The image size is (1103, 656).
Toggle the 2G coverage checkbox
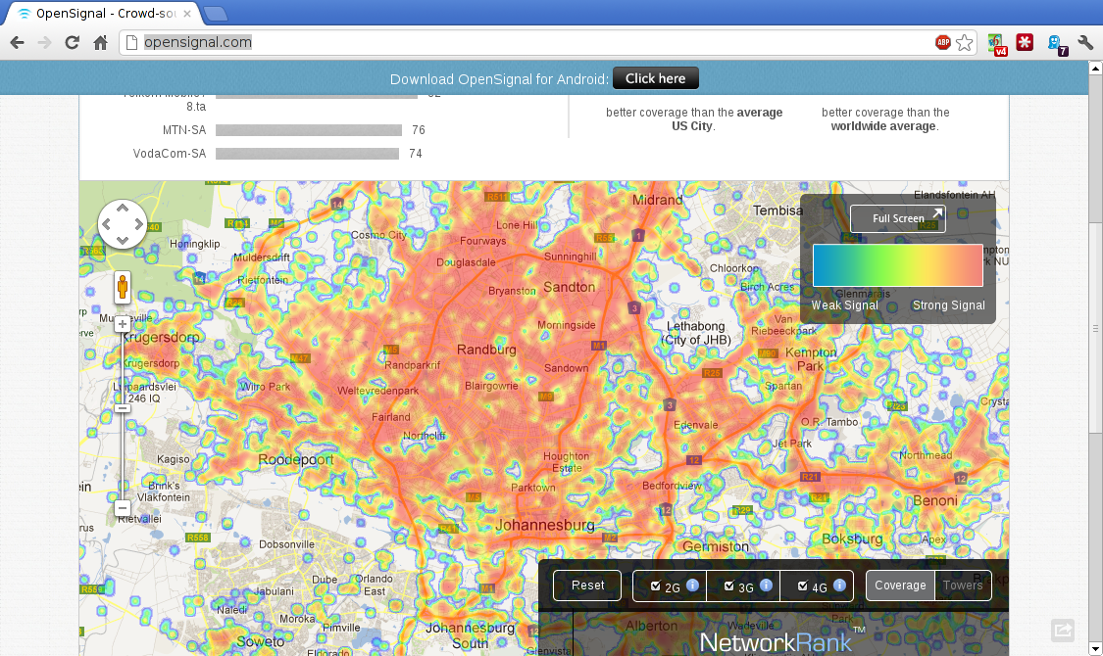(x=656, y=586)
